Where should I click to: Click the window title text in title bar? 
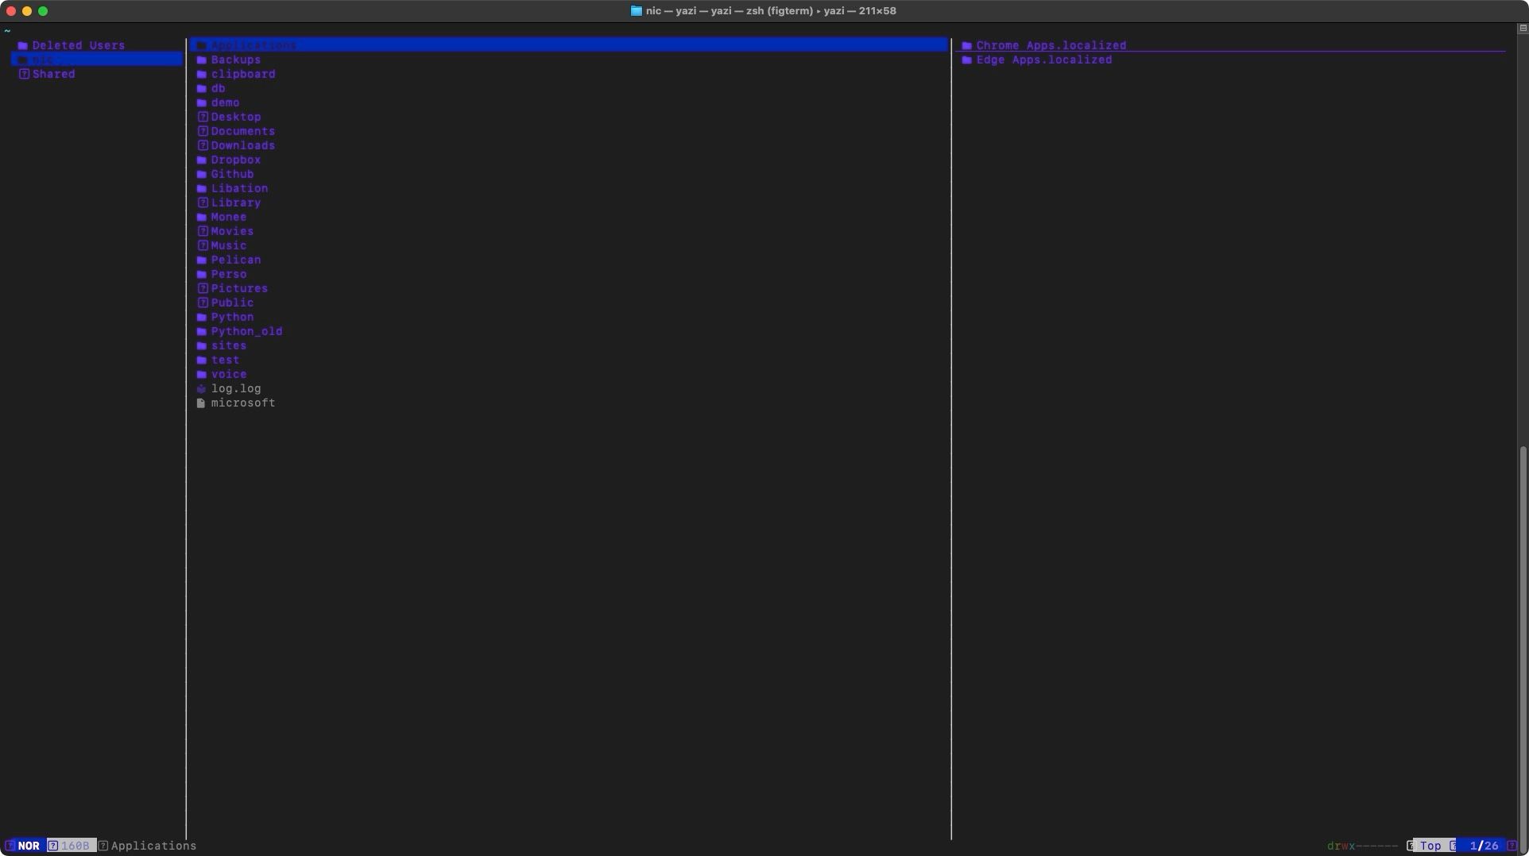(771, 11)
